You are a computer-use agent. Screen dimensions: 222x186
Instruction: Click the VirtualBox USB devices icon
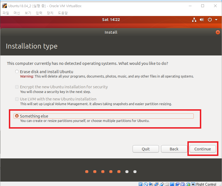click(162, 184)
